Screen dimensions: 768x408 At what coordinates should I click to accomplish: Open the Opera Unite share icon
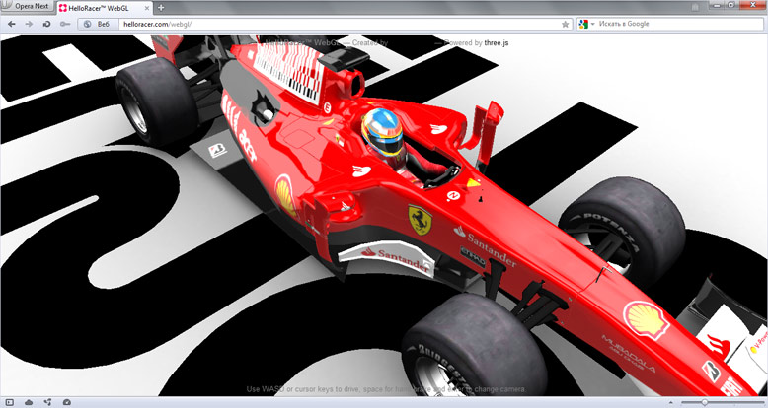[x=47, y=402]
